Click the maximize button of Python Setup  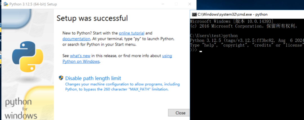(176, 4)
